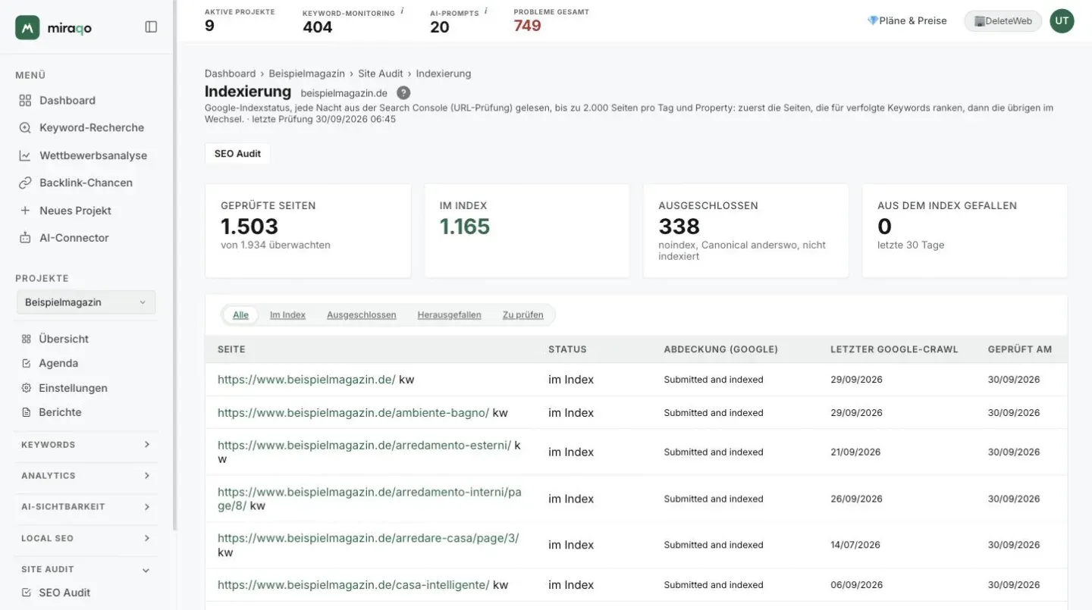Click the Wettbewerbsanalyse chart icon

(25, 155)
